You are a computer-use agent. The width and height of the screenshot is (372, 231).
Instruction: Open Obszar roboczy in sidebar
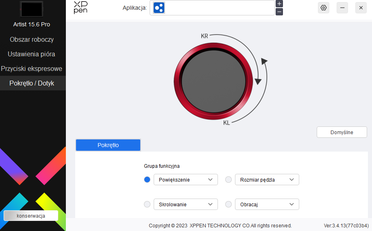pyautogui.click(x=32, y=39)
